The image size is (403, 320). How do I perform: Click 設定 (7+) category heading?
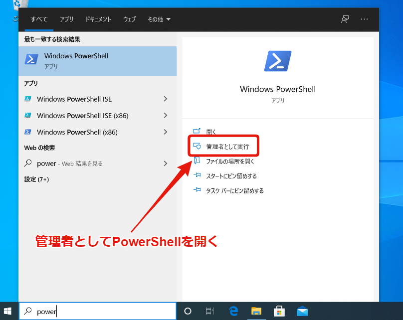click(x=36, y=179)
